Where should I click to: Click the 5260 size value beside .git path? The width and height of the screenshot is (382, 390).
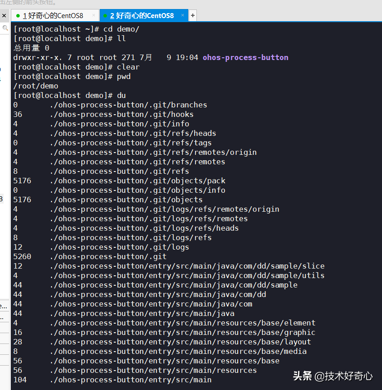pos(20,256)
